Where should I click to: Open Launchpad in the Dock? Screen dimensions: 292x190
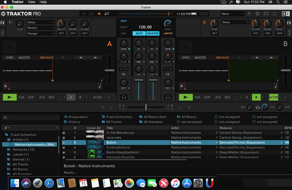point(37,183)
